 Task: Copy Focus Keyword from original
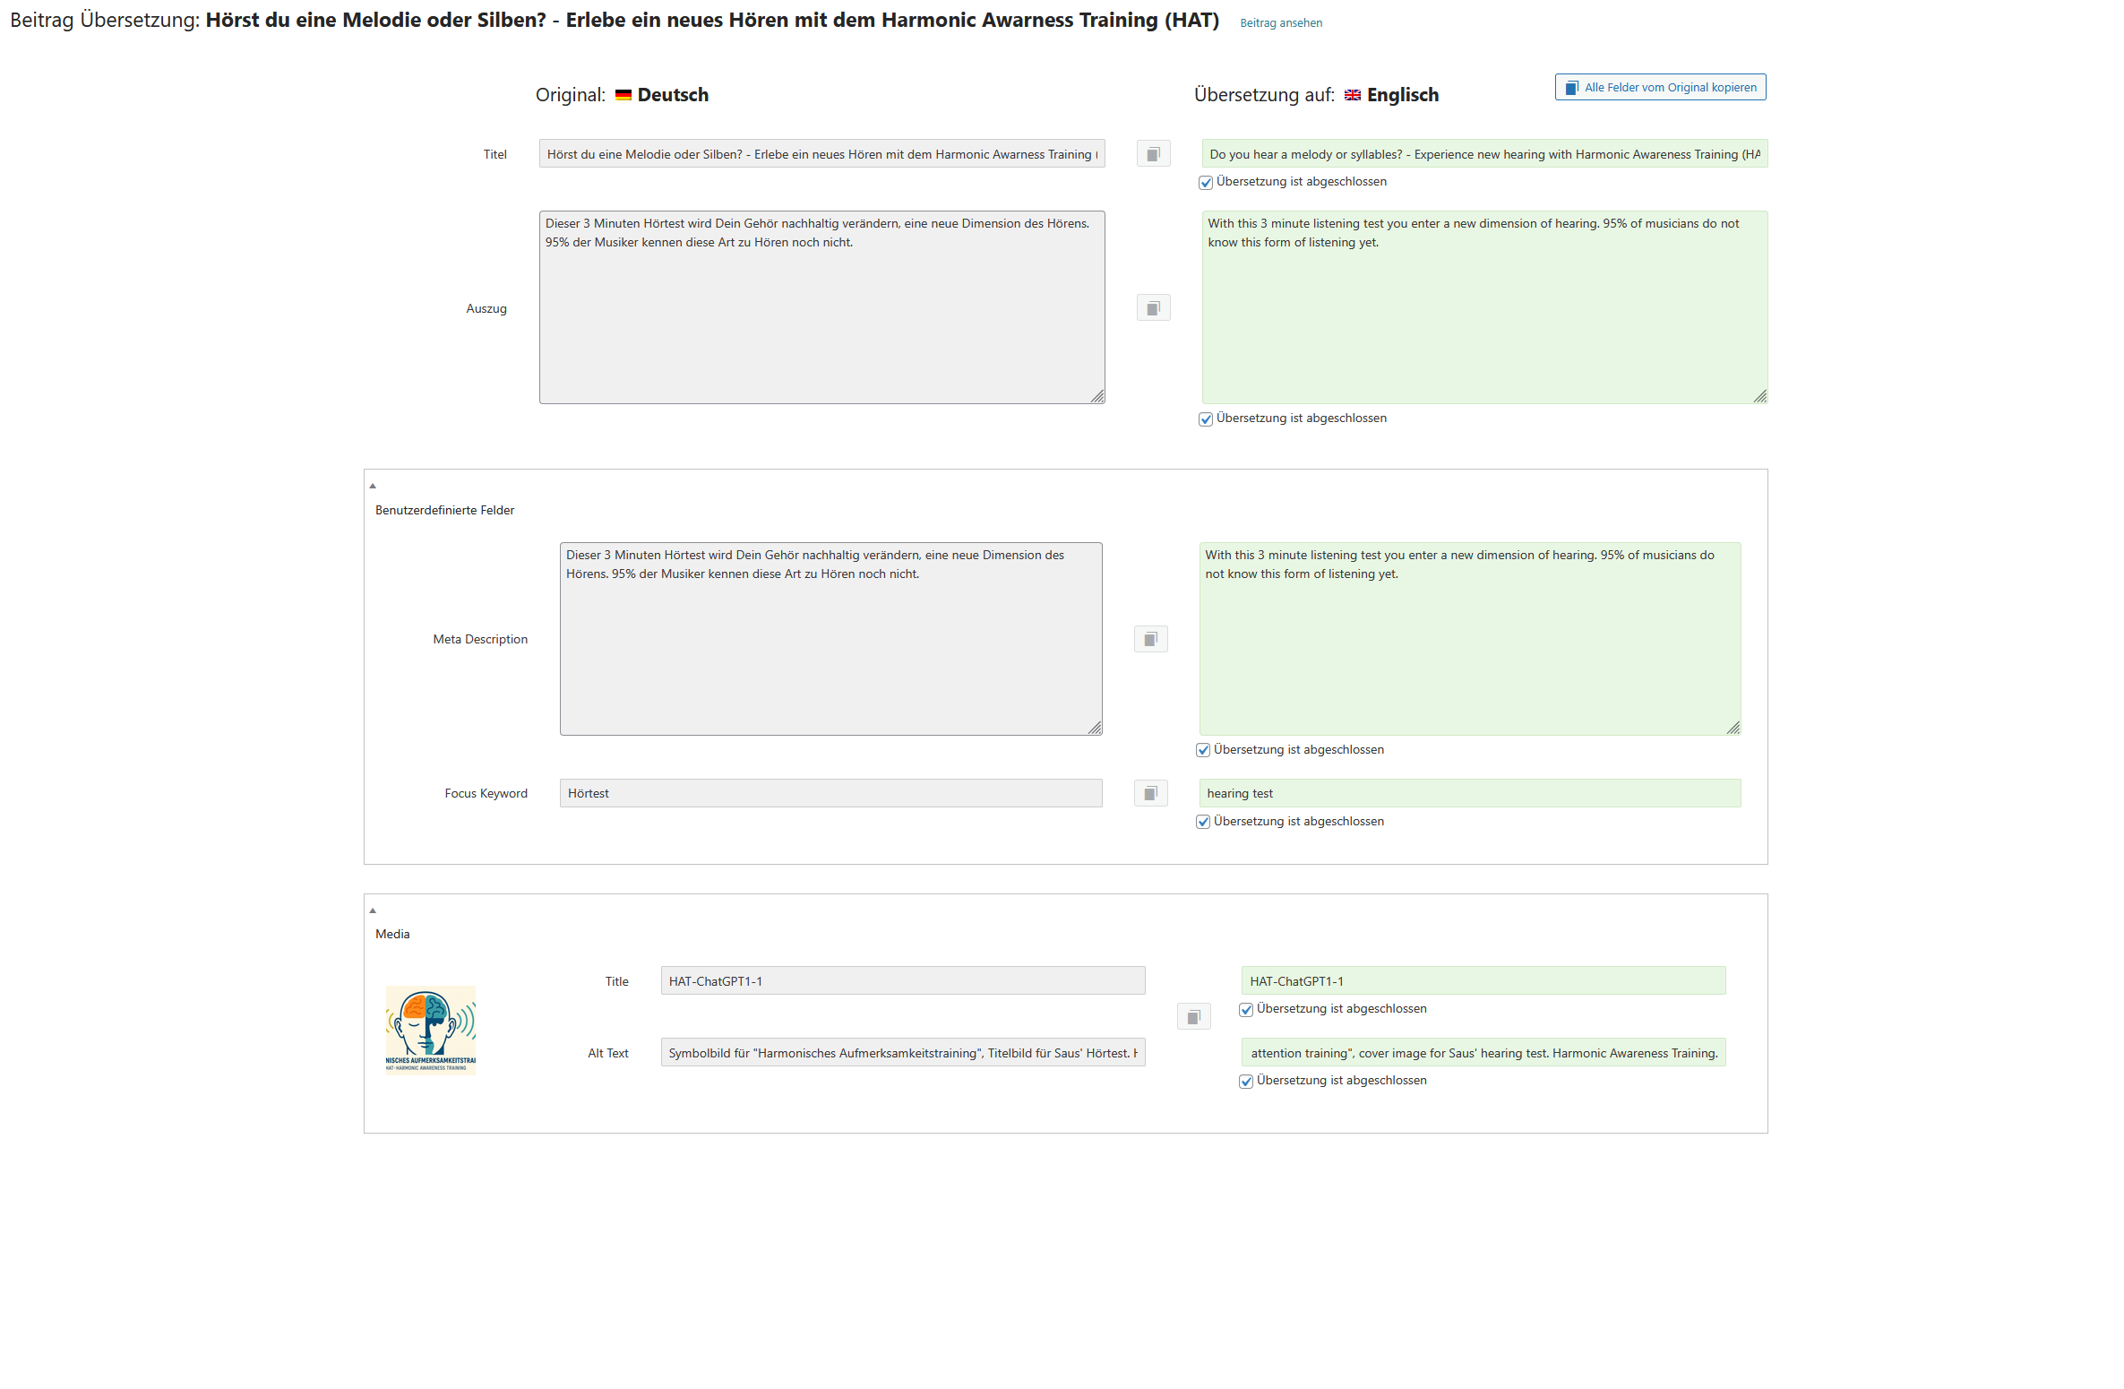(1150, 793)
